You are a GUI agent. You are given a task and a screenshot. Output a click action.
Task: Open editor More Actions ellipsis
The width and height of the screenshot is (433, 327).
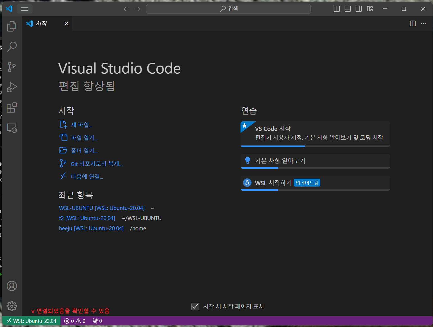coord(424,24)
